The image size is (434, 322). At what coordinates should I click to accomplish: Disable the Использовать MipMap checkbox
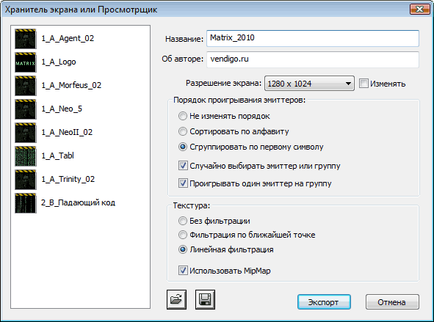(183, 271)
